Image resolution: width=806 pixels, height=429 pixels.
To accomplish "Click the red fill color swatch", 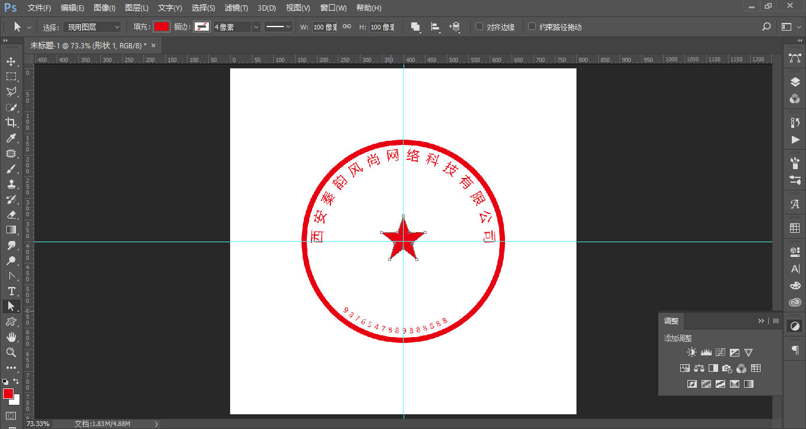I will point(161,27).
